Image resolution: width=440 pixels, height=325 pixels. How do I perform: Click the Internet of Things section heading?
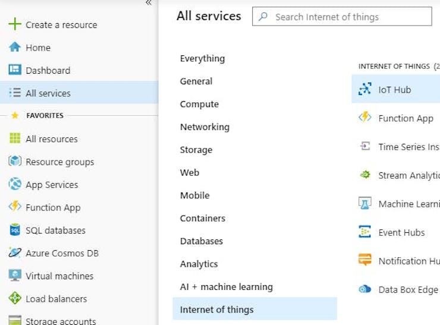[394, 66]
